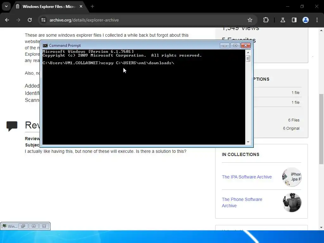This screenshot has height=243, width=324.
Task: Click the page scrollbar down arrow
Action: [321, 227]
